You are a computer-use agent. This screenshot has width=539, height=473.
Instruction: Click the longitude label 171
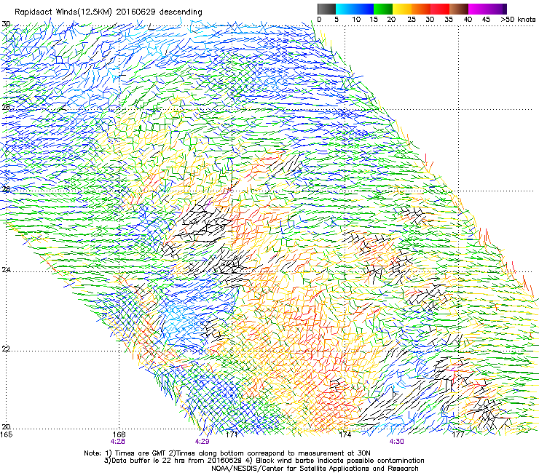pos(232,434)
